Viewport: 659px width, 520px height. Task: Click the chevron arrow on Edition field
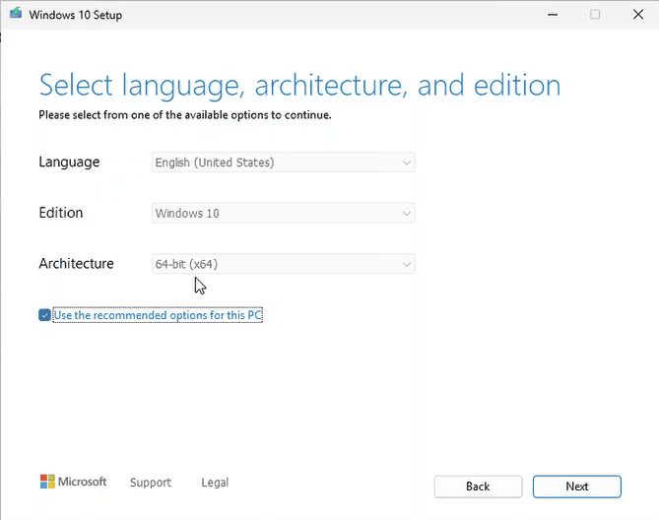pos(405,213)
